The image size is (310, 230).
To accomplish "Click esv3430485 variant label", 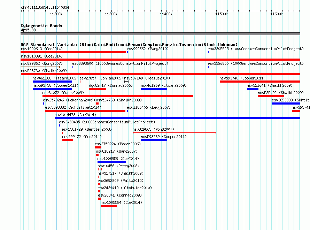I will coord(107,122).
